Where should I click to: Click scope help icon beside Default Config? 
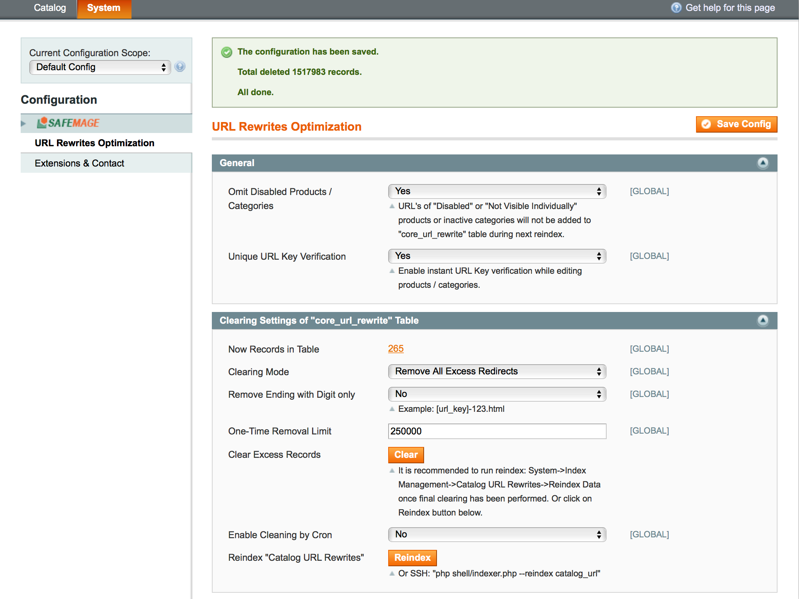180,67
